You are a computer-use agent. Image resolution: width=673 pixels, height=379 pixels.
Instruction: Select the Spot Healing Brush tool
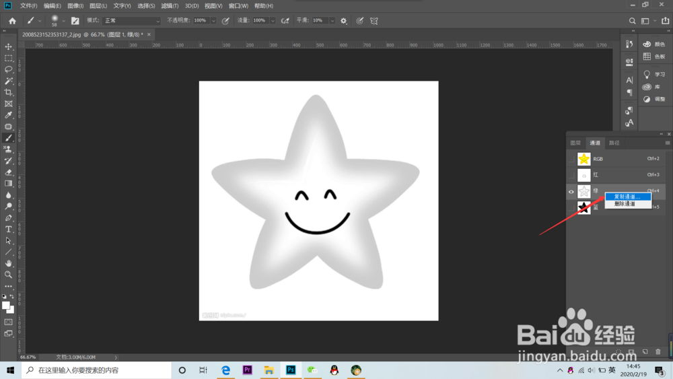click(8, 127)
